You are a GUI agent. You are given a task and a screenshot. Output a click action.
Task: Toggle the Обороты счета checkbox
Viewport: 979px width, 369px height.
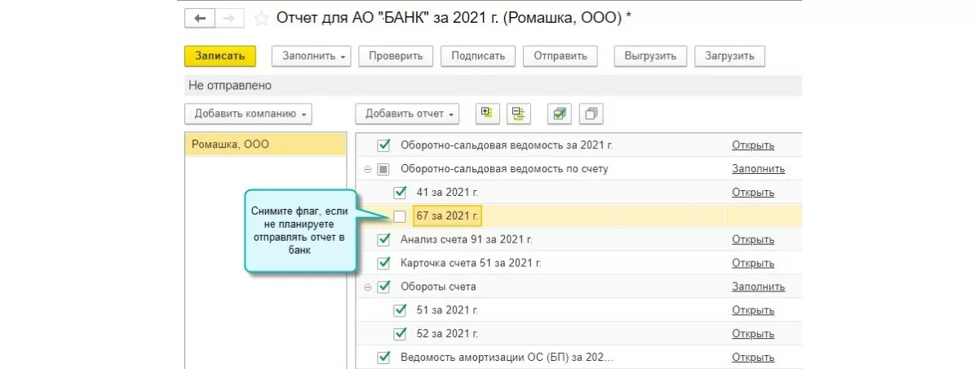coord(383,287)
